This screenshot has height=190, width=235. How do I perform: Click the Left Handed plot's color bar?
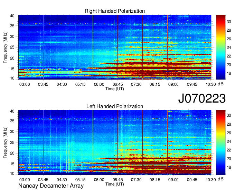220,142
